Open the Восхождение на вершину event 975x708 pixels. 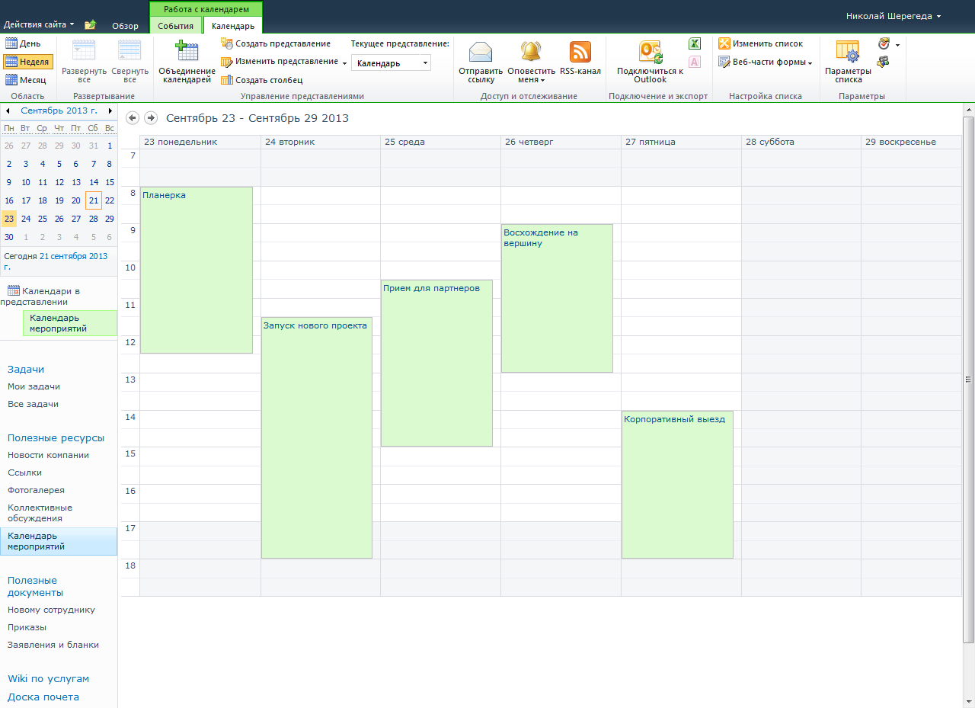pos(557,298)
